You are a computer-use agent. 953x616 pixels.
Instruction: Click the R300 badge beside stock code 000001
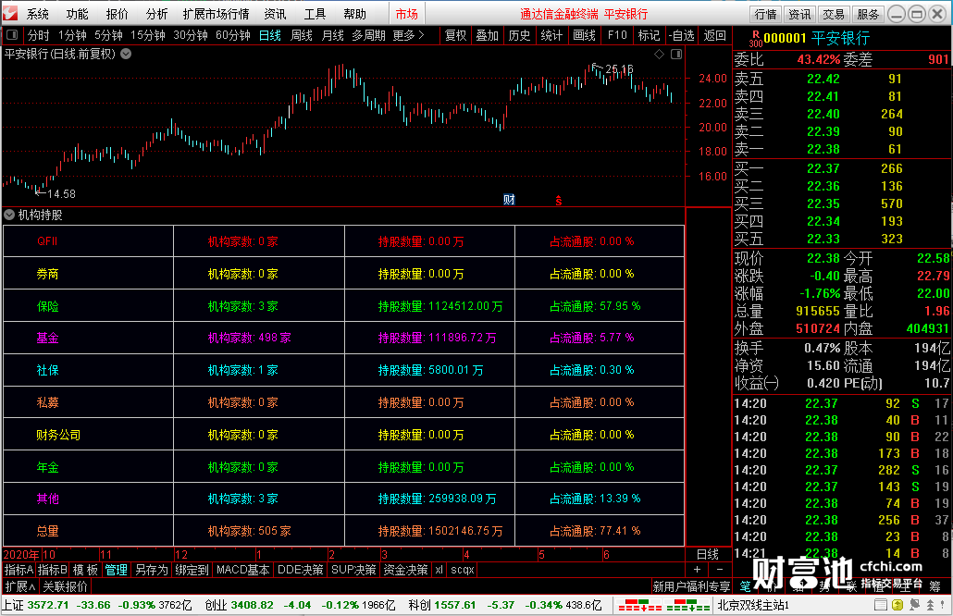[x=756, y=39]
